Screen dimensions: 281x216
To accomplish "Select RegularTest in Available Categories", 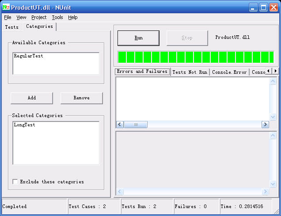I will pos(28,56).
